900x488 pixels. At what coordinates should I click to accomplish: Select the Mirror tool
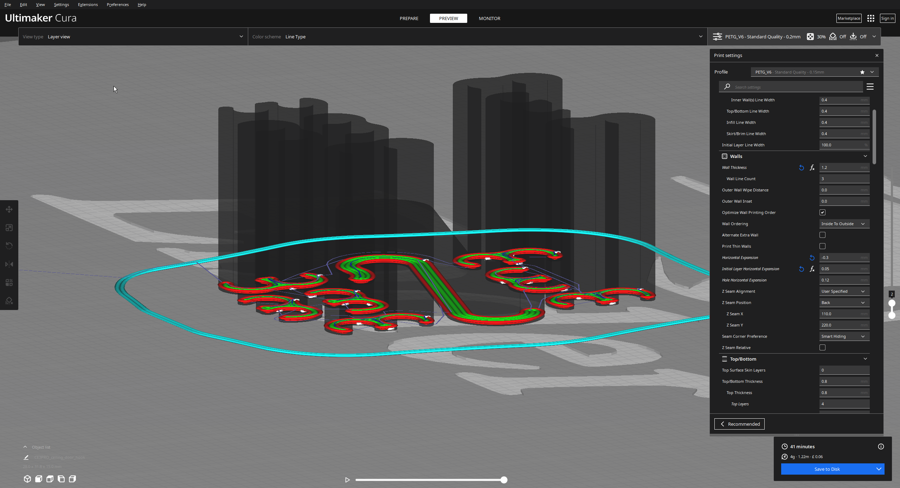coord(9,264)
